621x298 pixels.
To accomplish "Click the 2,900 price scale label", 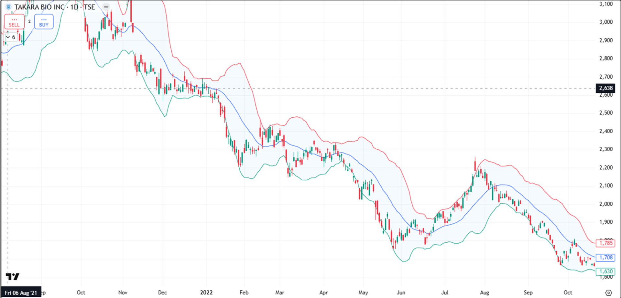I will pos(606,40).
